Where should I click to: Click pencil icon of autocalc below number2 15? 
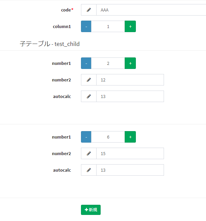89,170
